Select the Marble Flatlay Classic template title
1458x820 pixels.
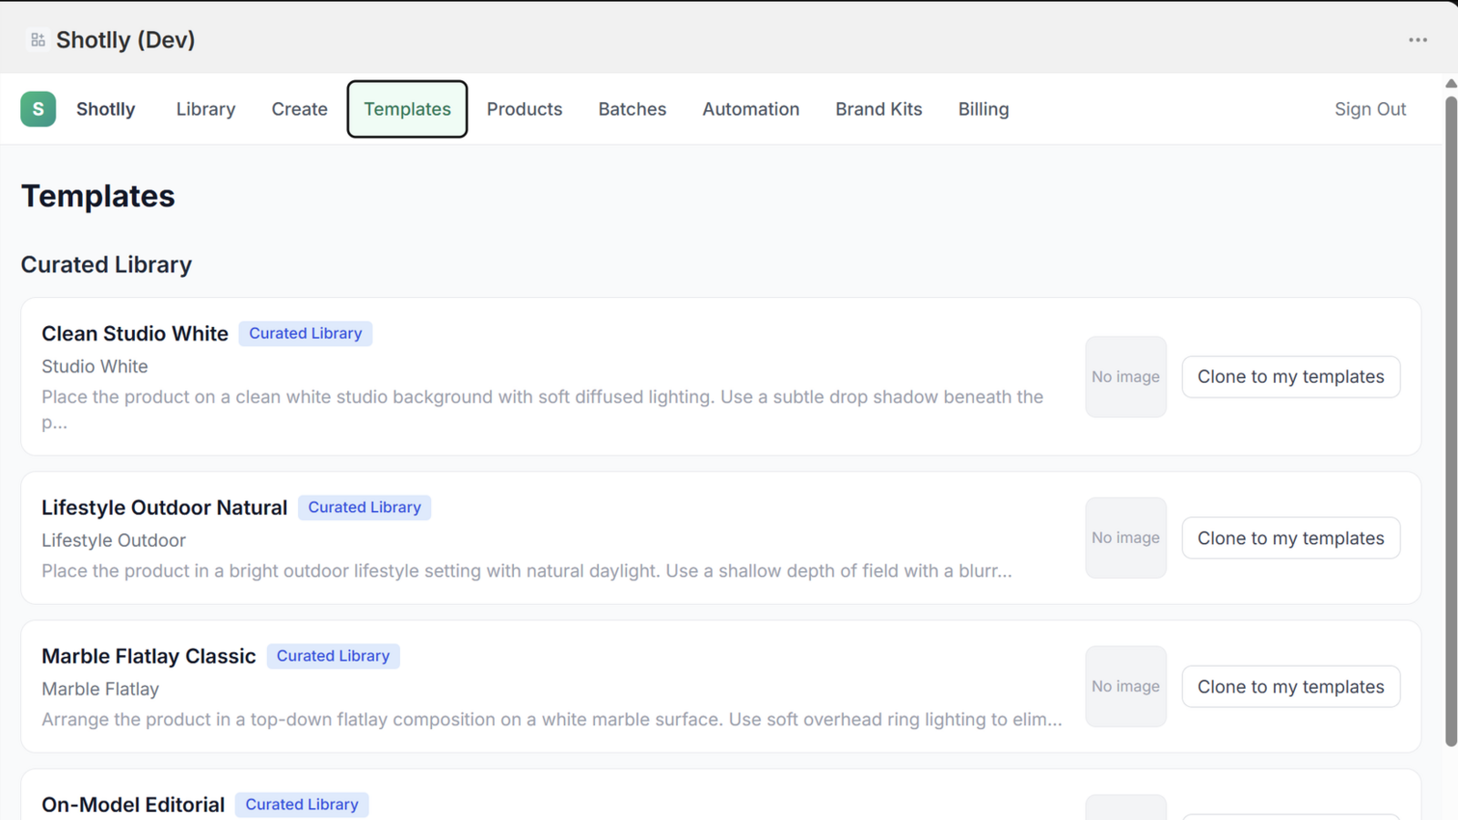pyautogui.click(x=149, y=656)
